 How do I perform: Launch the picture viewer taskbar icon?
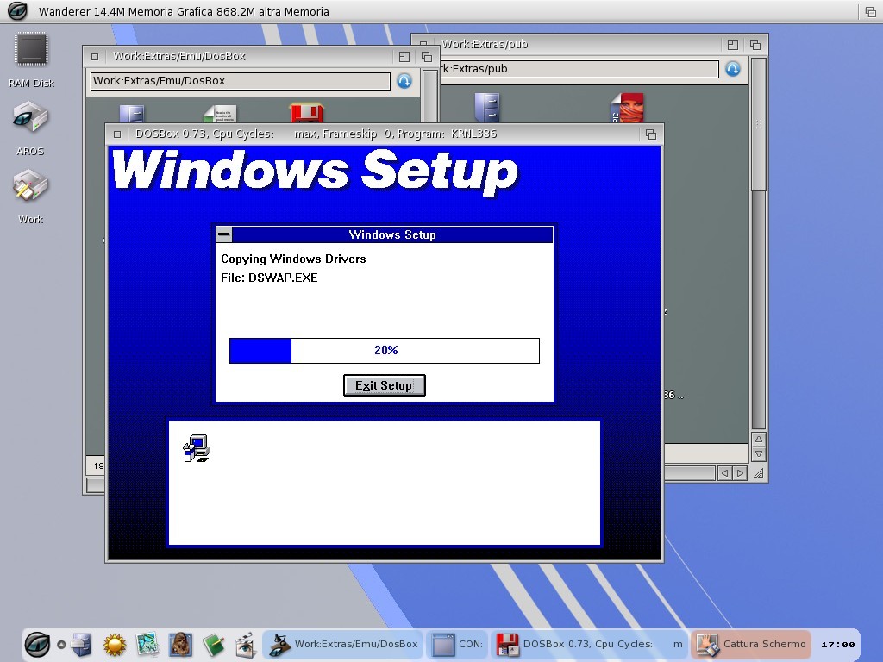tap(147, 645)
